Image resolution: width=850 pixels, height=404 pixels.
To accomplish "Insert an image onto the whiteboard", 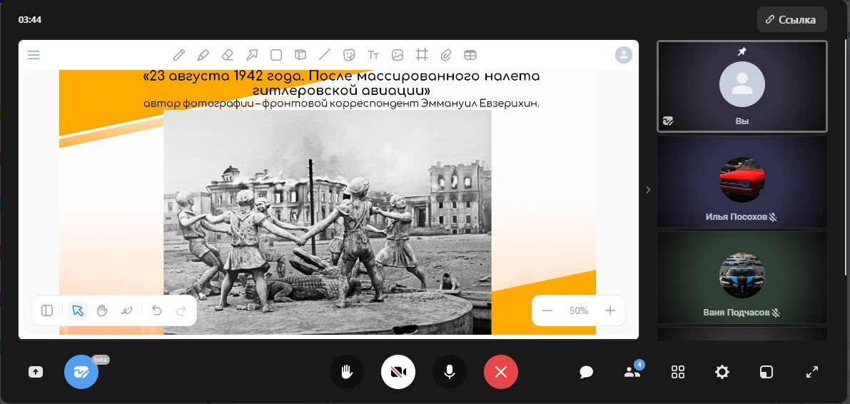I will (x=398, y=55).
